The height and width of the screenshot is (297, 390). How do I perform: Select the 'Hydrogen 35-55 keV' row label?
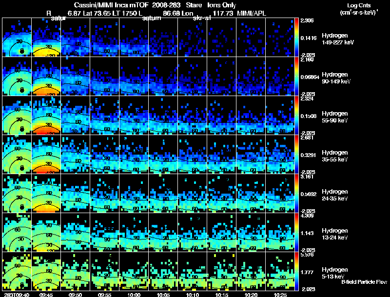[335, 156]
